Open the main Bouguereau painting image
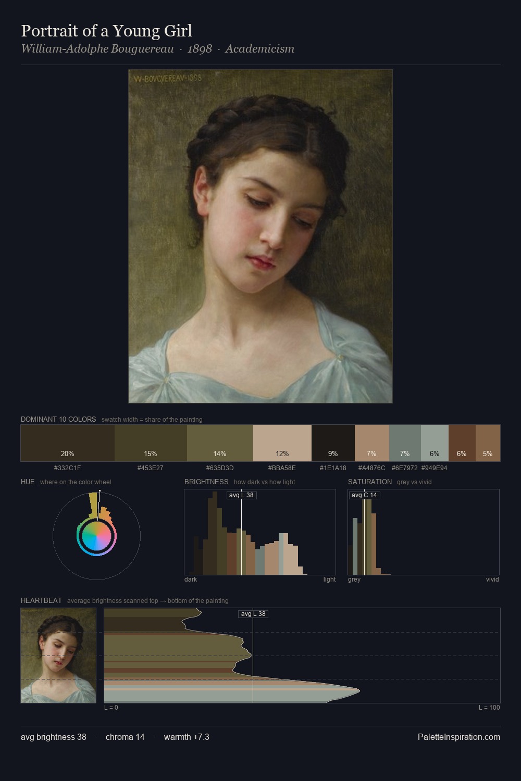The image size is (521, 781). (260, 236)
